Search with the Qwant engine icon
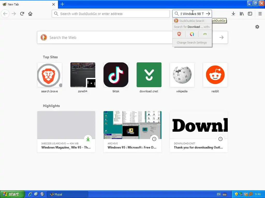Image resolution: width=265 pixels, height=198 pixels. point(192,34)
